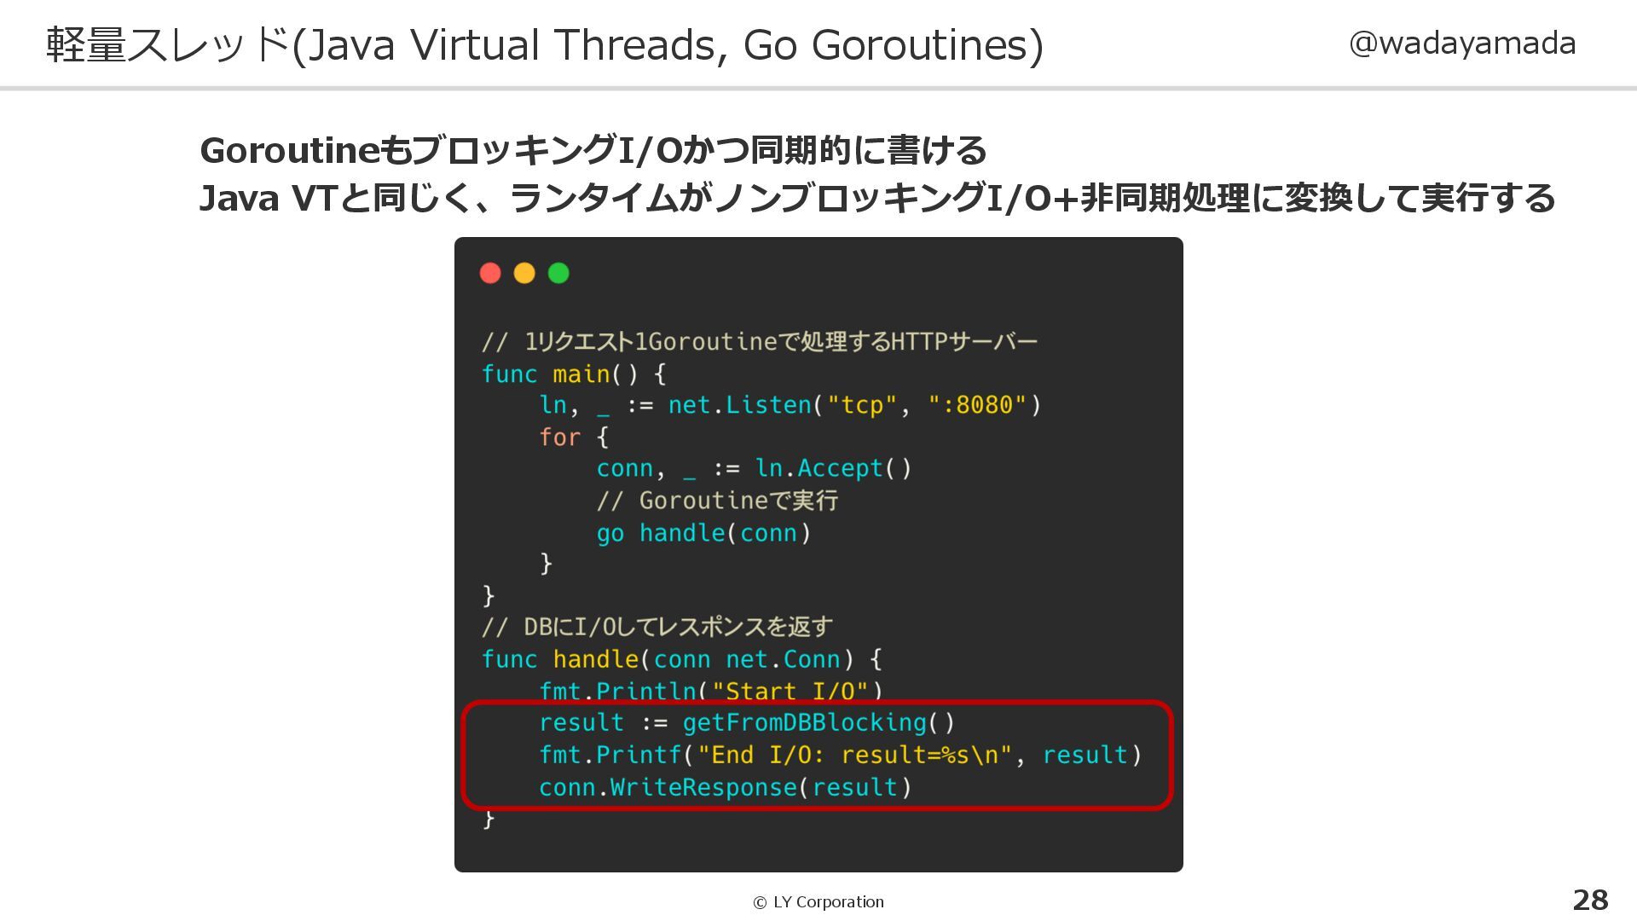Click the net.Listen call in code
The height and width of the screenshot is (921, 1637).
point(740,405)
